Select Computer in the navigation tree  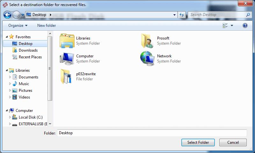[24, 111]
